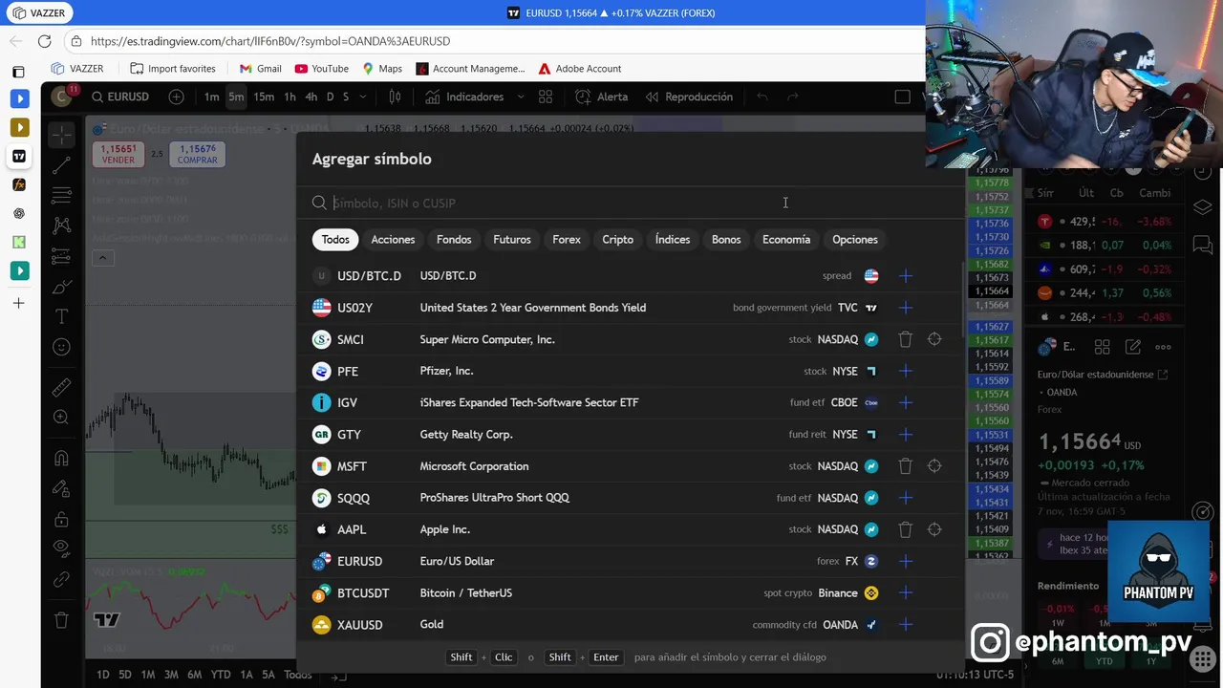Select the zoom in tool

[61, 418]
